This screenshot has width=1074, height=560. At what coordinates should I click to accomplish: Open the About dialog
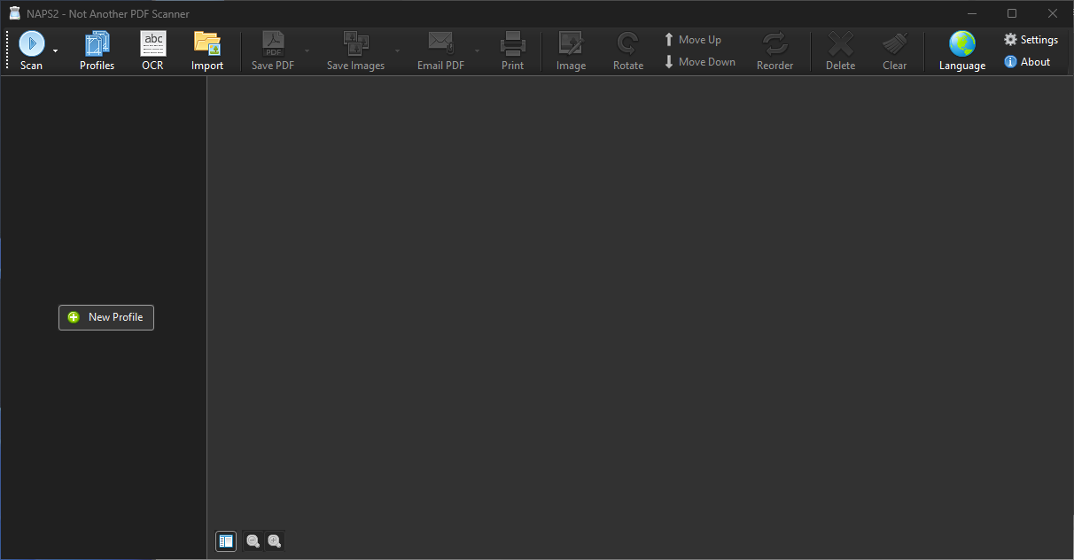tap(1027, 62)
